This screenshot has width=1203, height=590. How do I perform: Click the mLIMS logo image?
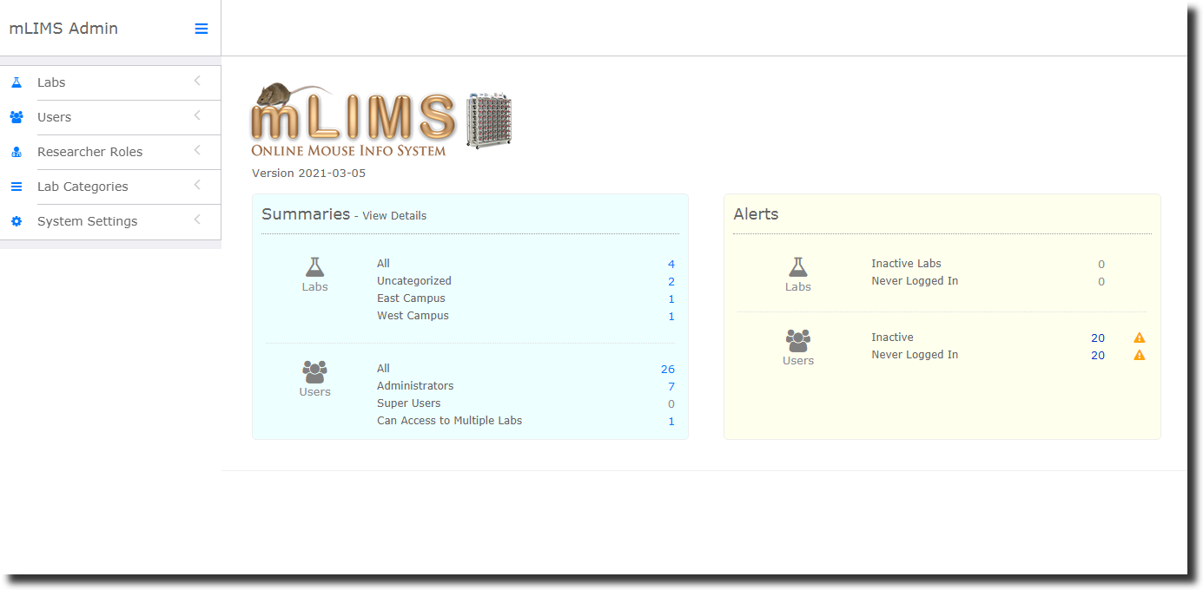click(381, 121)
